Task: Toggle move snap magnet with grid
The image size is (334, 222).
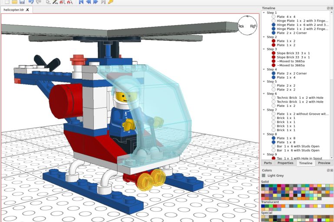Action: click(x=62, y=2)
